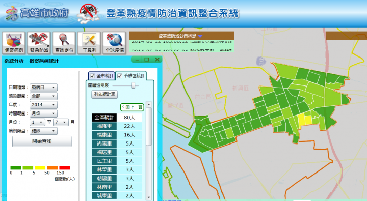
Task: Click the 開始查詢 button
Action: (42, 141)
